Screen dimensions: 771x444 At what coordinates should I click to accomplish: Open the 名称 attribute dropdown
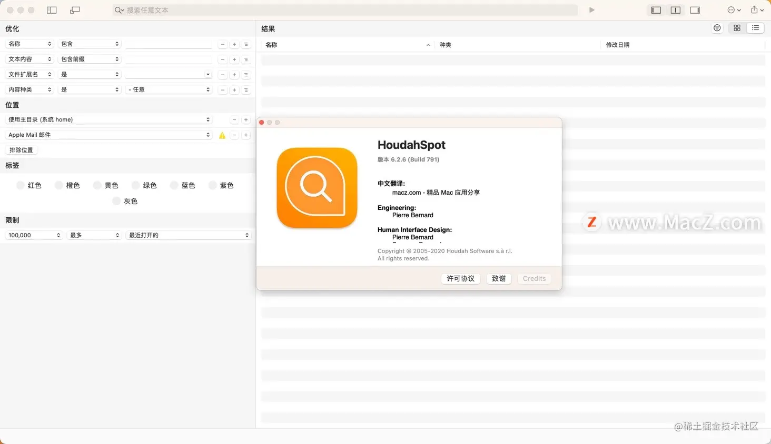[x=29, y=44]
